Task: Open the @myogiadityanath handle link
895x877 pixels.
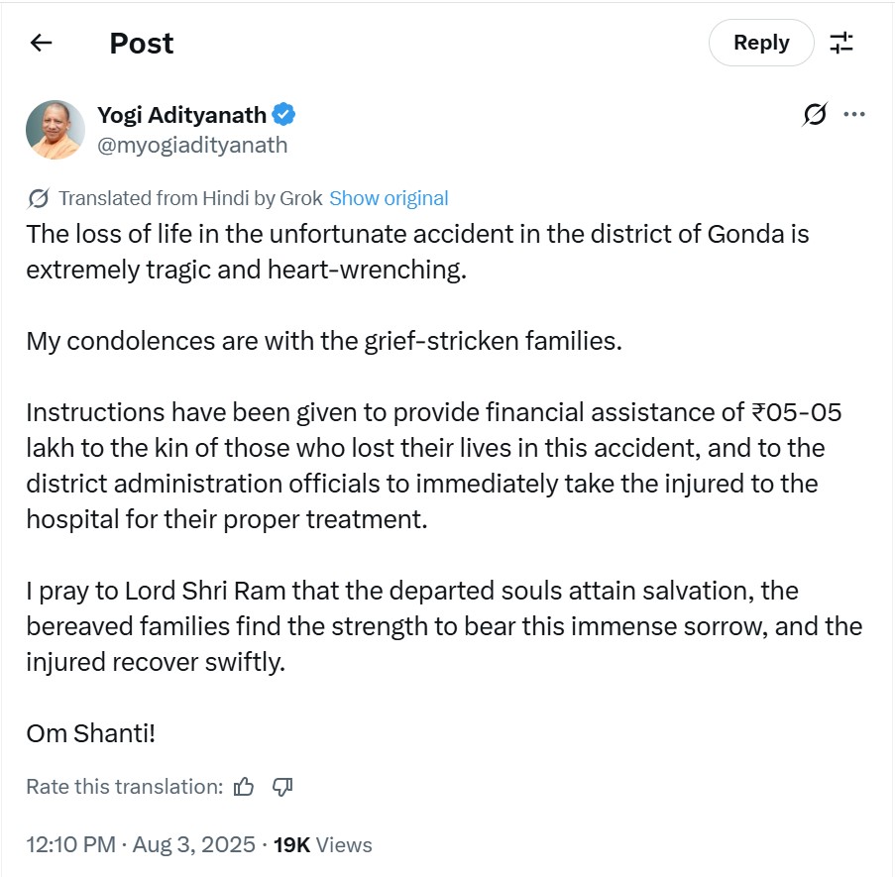Action: [x=192, y=145]
